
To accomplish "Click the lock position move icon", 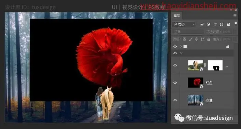I will pos(197,39).
